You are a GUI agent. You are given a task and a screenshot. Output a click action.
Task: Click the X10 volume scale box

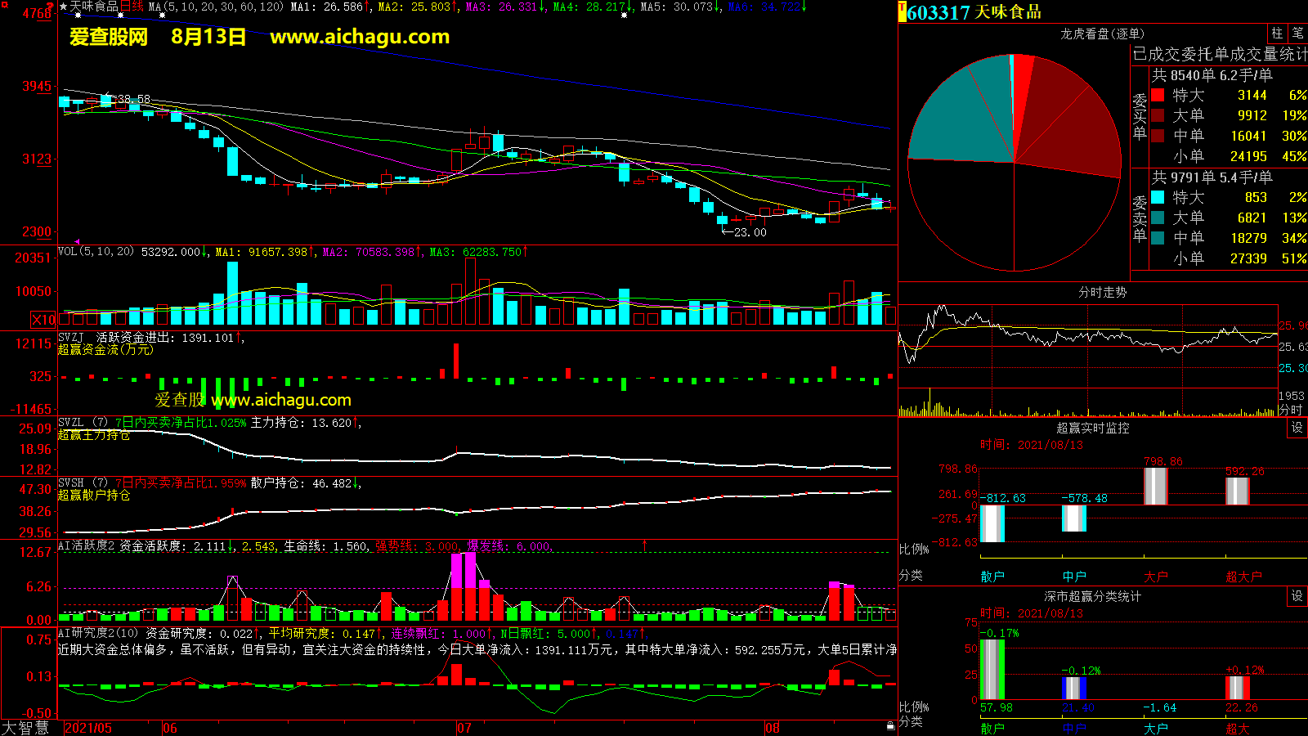(x=43, y=320)
